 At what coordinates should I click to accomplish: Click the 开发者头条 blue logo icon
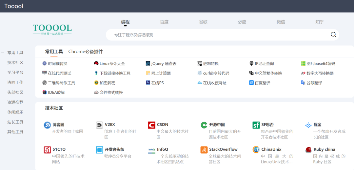click(99, 150)
